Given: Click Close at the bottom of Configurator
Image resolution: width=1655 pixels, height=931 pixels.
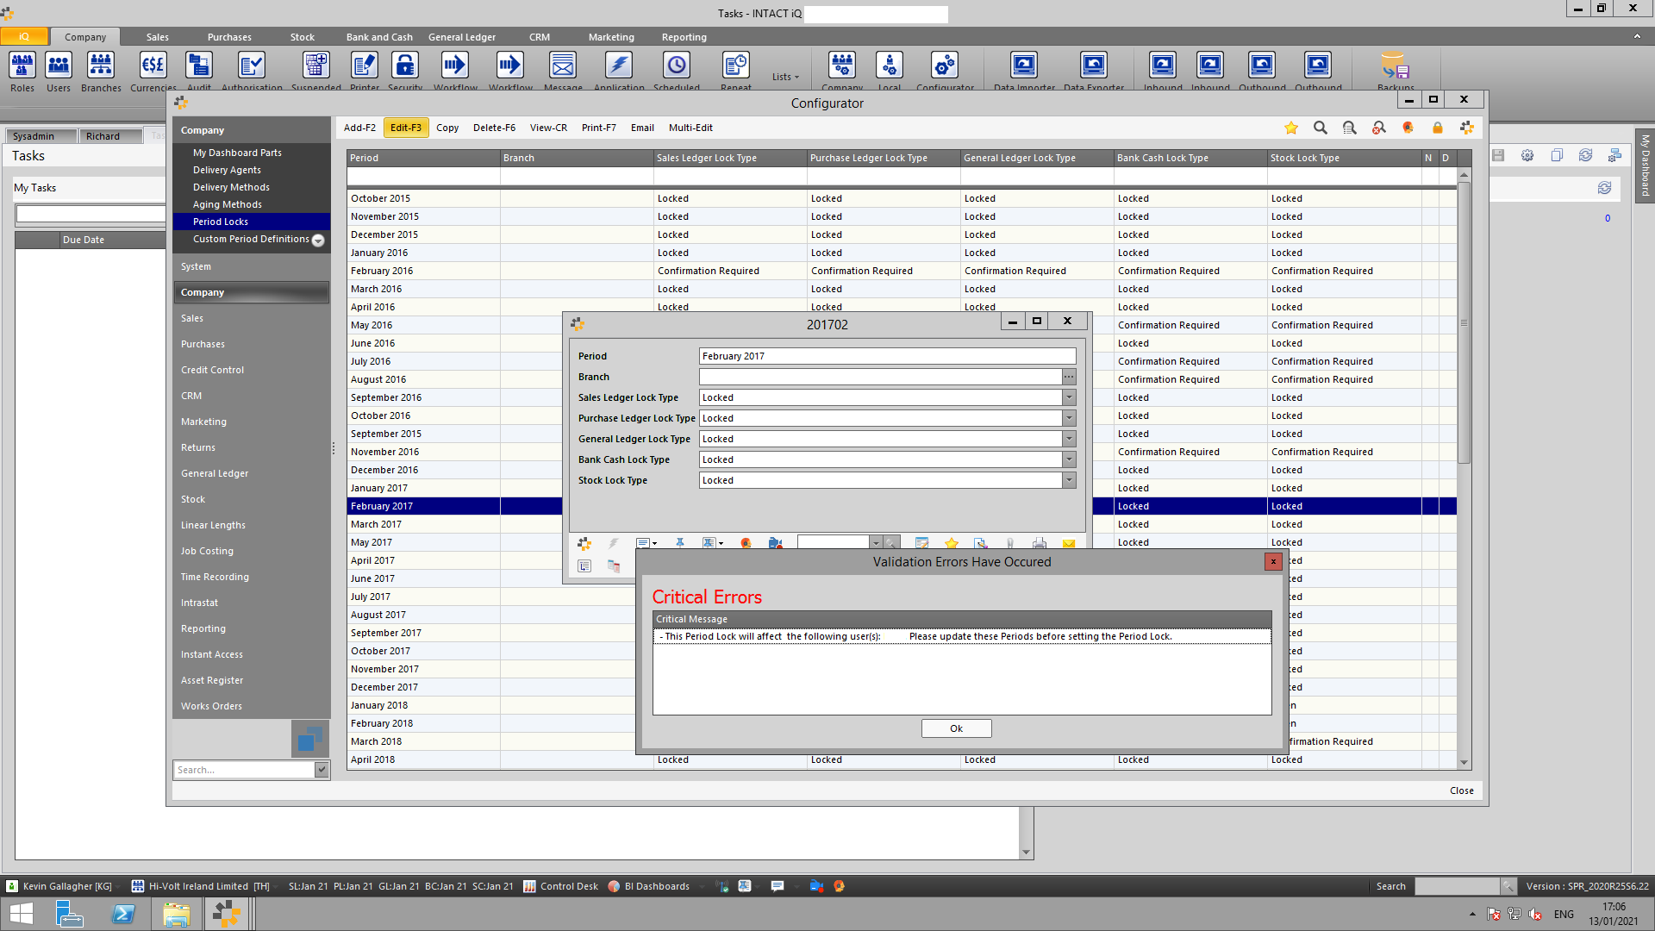Looking at the screenshot, I should (x=1461, y=790).
